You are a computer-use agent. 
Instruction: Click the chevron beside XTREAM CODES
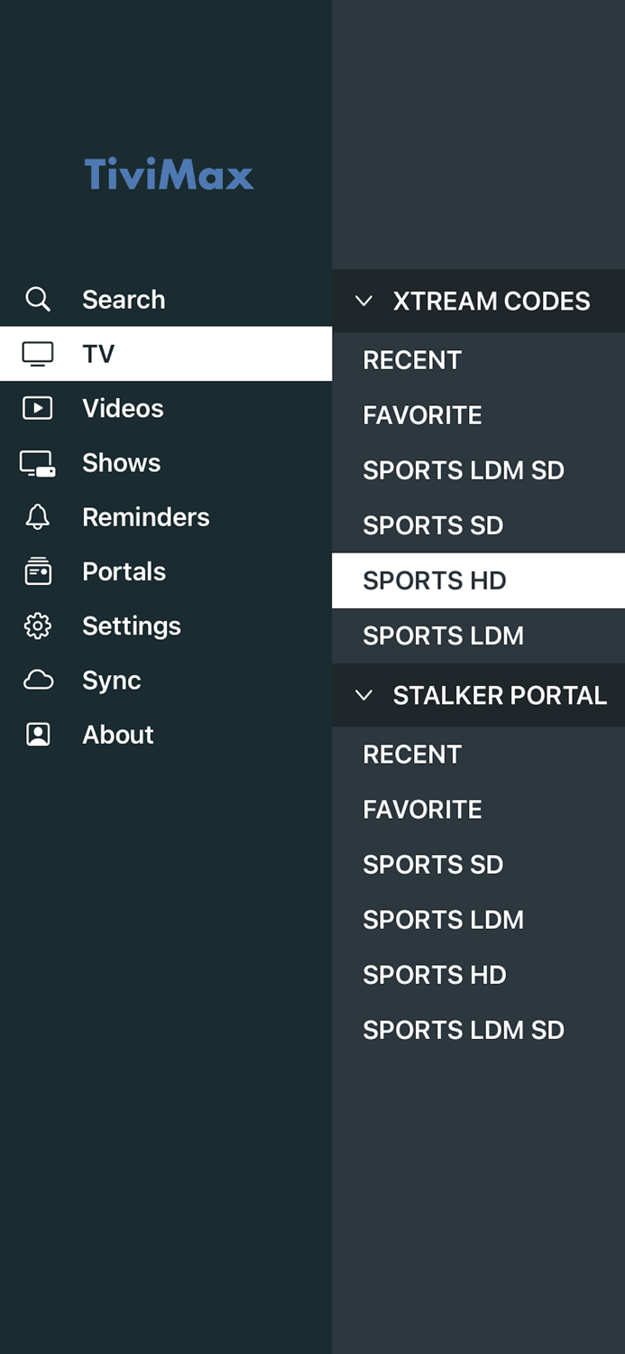tap(364, 301)
